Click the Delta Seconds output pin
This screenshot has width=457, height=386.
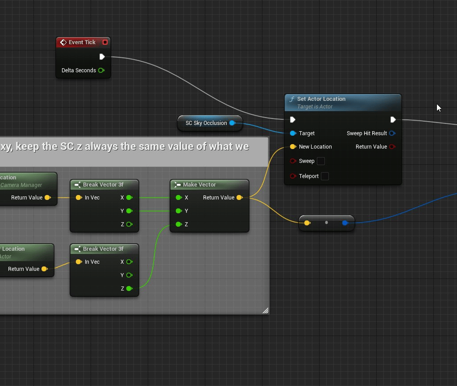coord(101,70)
